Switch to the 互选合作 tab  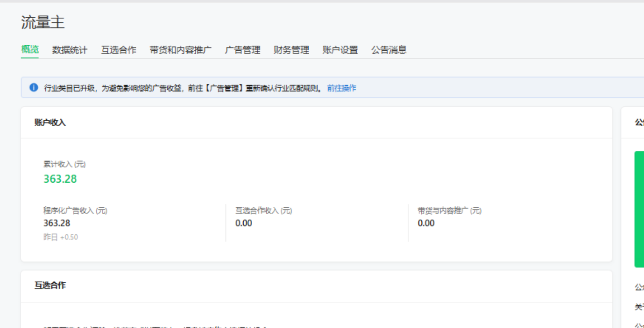click(119, 50)
